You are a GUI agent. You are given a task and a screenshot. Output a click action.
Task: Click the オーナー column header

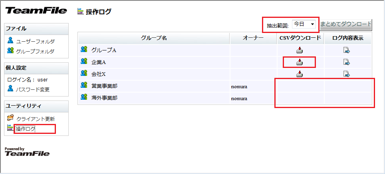click(x=253, y=38)
